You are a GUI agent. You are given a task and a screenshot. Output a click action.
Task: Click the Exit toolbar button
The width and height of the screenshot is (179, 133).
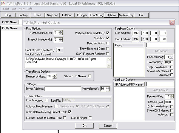(x=141, y=15)
